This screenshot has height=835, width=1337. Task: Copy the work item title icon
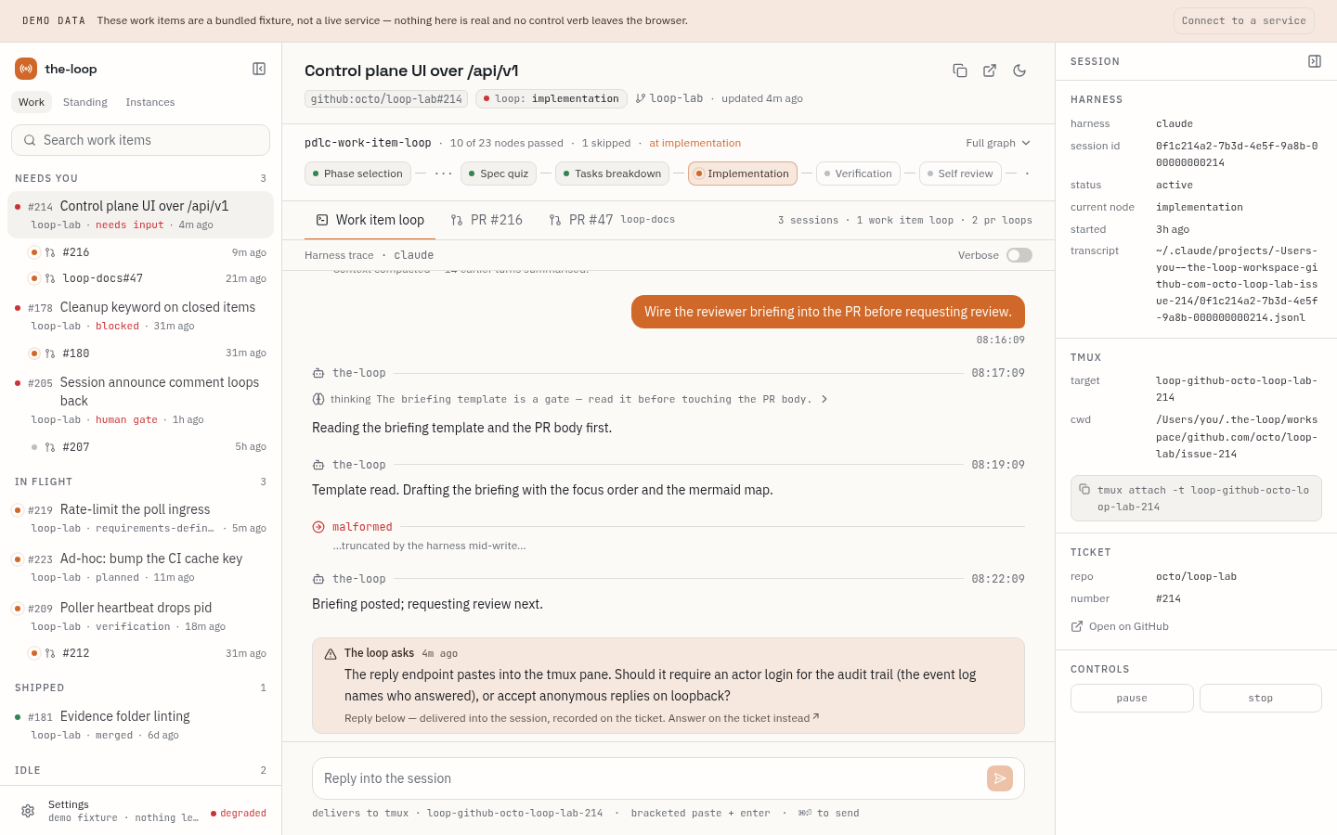[x=960, y=71]
